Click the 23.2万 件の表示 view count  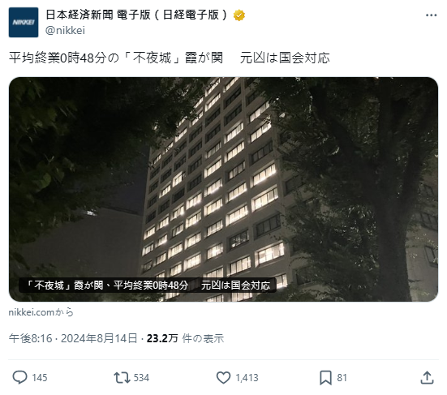(185, 338)
